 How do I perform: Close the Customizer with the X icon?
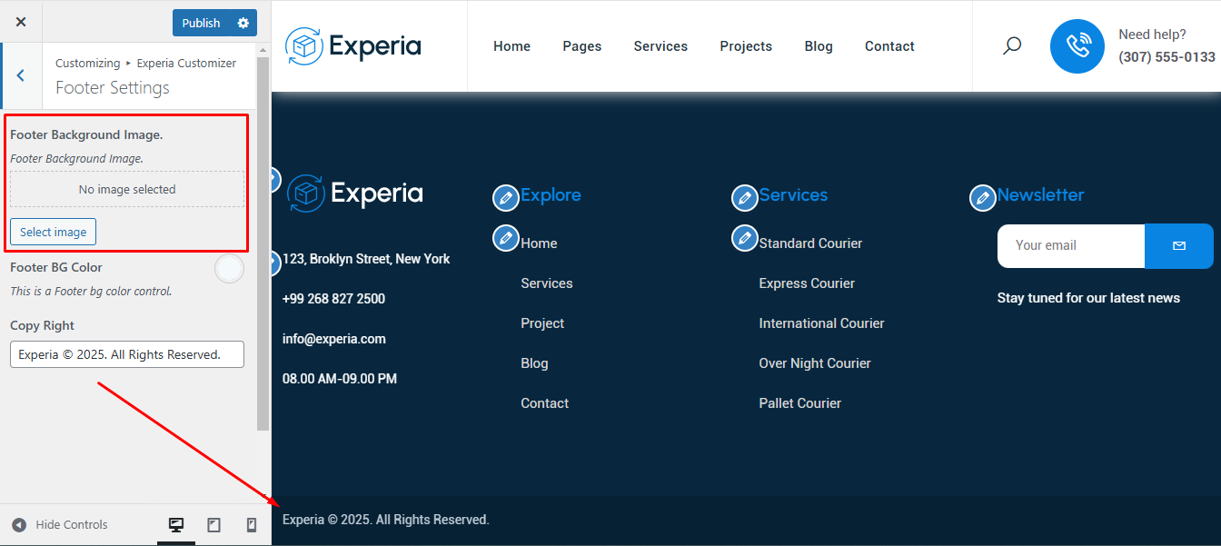(x=21, y=22)
